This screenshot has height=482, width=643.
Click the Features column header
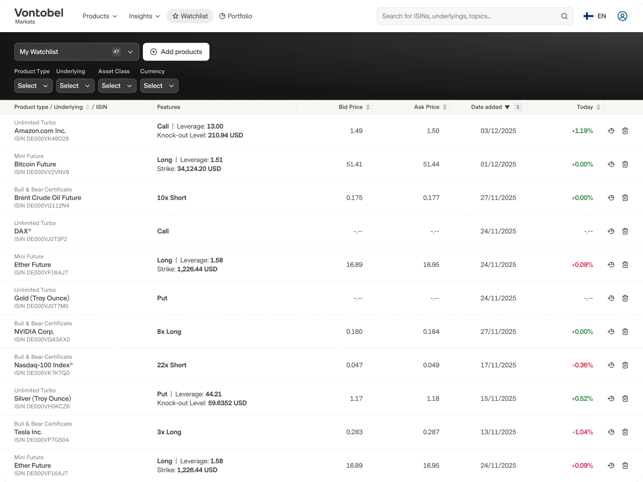click(x=169, y=107)
